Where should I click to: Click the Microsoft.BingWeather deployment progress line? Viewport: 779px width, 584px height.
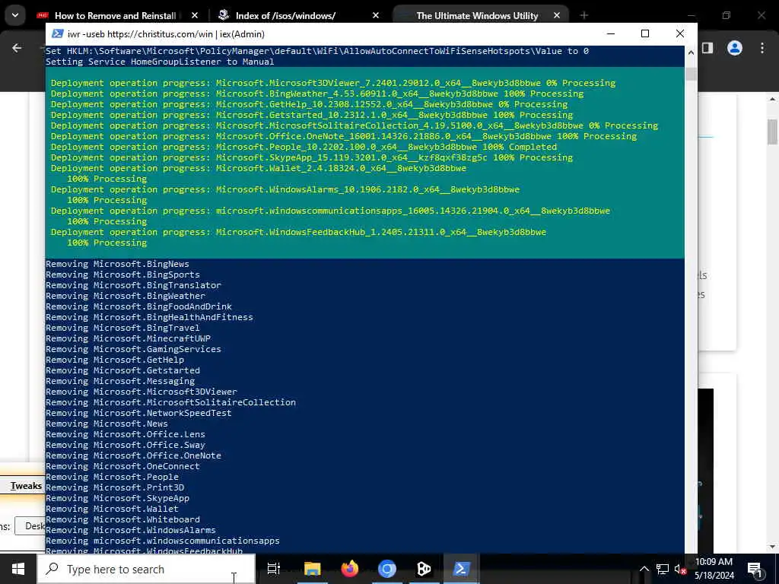(317, 94)
